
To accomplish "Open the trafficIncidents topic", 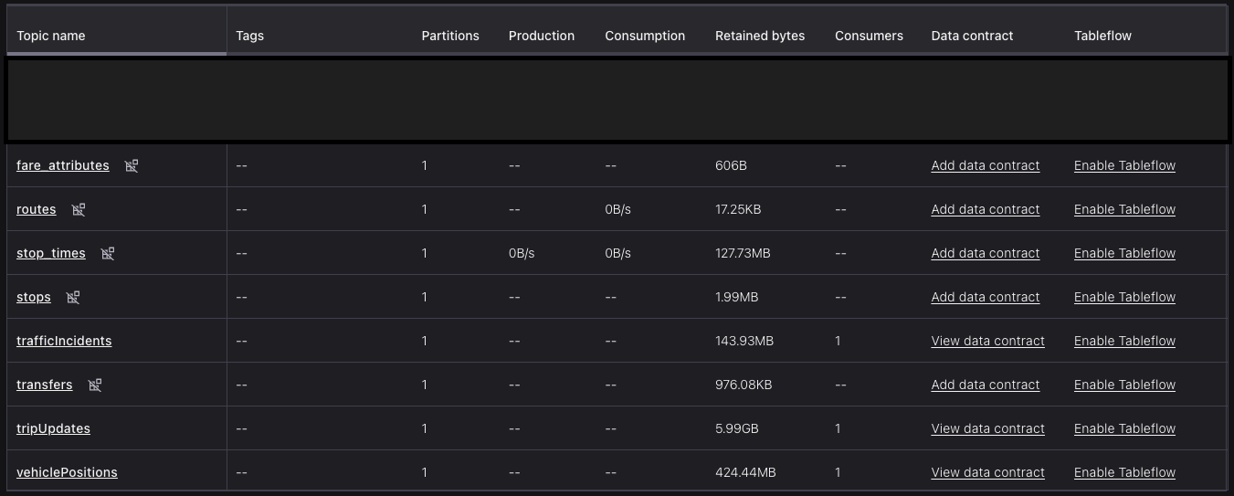I will point(64,341).
